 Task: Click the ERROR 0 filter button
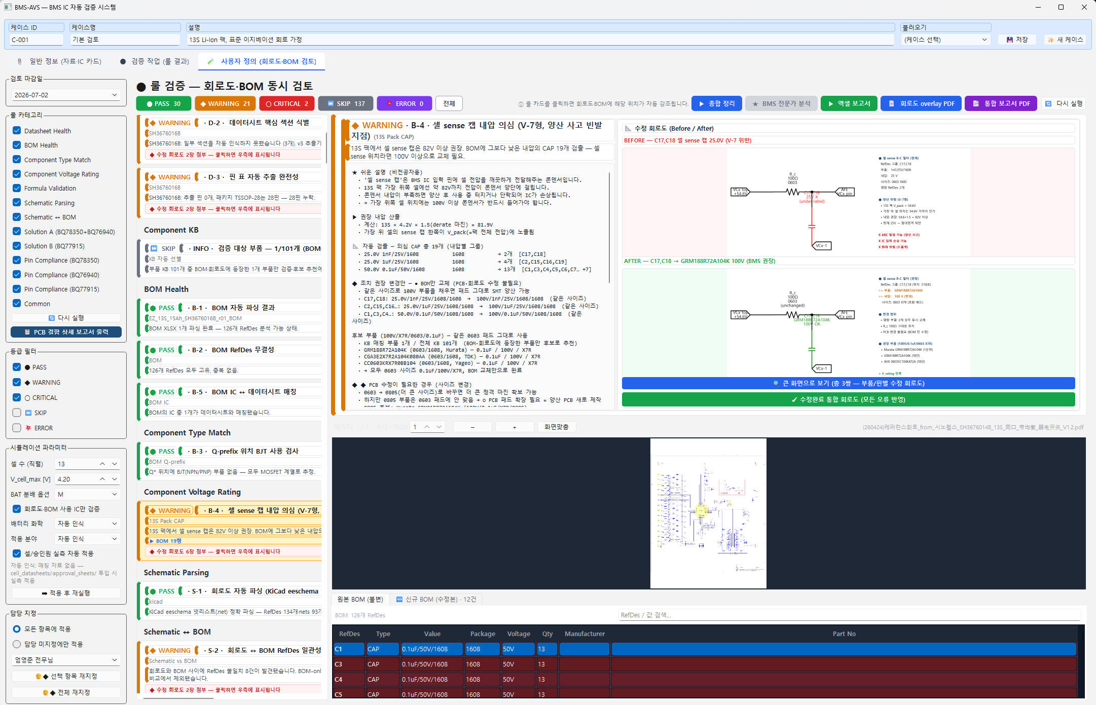click(x=405, y=103)
